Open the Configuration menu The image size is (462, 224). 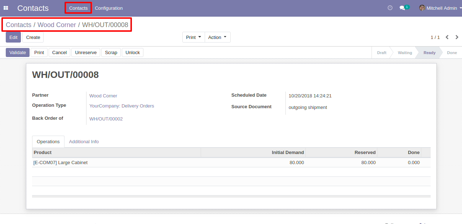pos(109,8)
